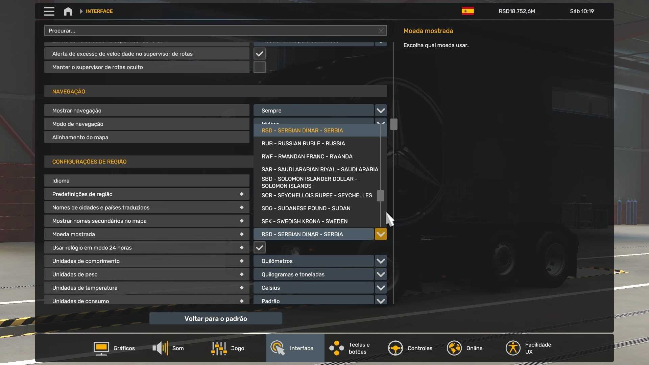Click the currency list scrollbar handle
649x365 pixels.
[380, 196]
